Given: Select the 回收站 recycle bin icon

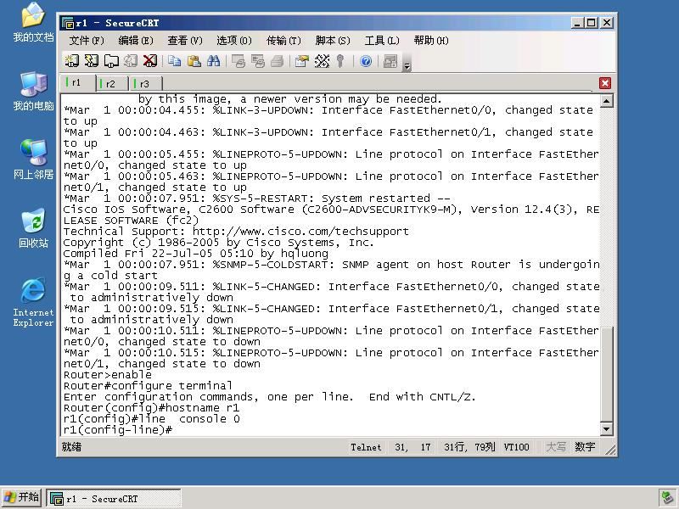Looking at the screenshot, I should pos(33,227).
